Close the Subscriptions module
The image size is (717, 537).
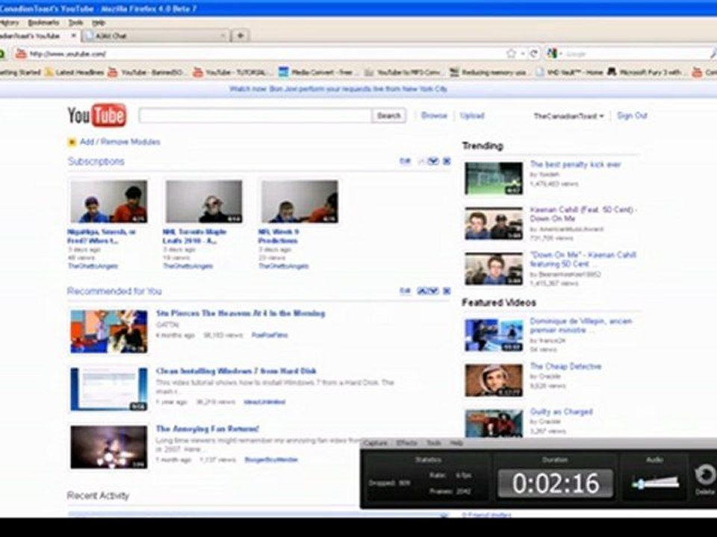447,161
